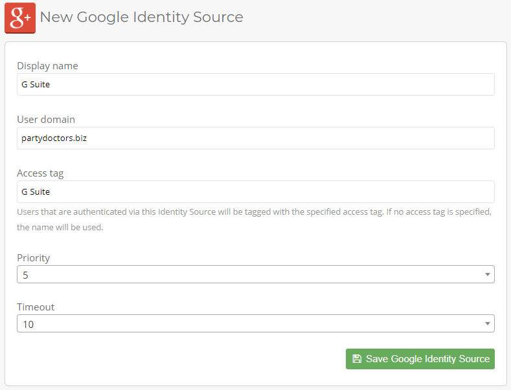This screenshot has height=390, width=511.
Task: Click the Timeout dropdown arrow
Action: (487, 323)
